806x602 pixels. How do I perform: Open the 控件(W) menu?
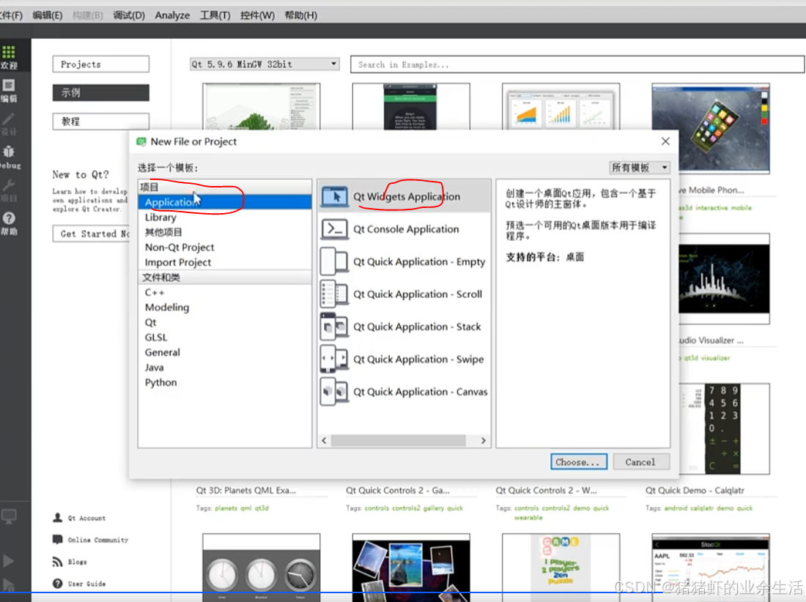pos(257,15)
